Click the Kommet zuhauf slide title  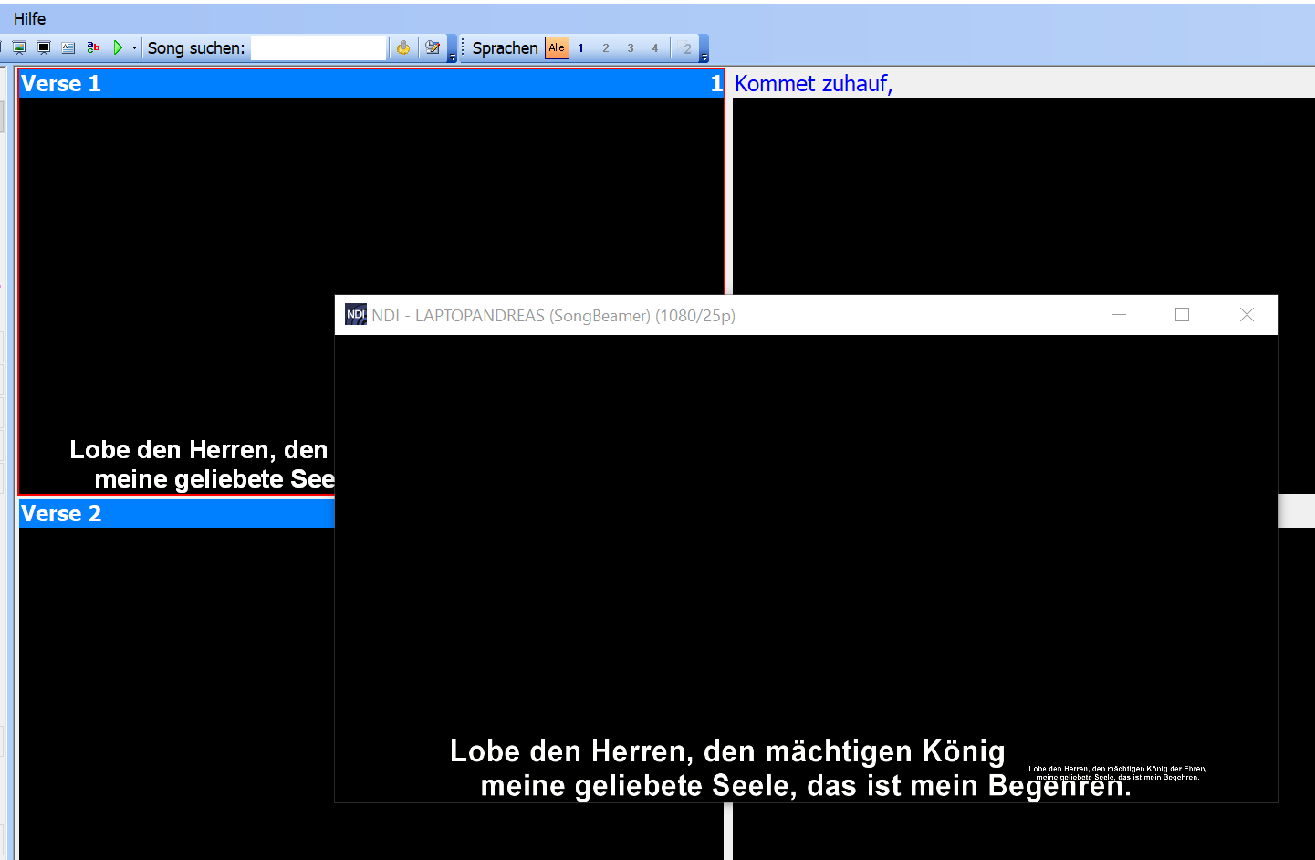point(813,84)
